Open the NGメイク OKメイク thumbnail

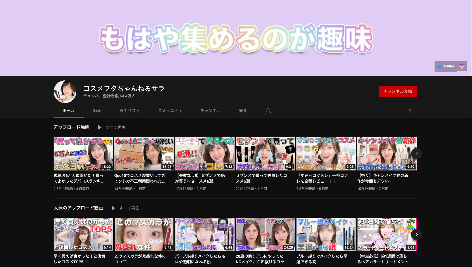tap(265, 234)
